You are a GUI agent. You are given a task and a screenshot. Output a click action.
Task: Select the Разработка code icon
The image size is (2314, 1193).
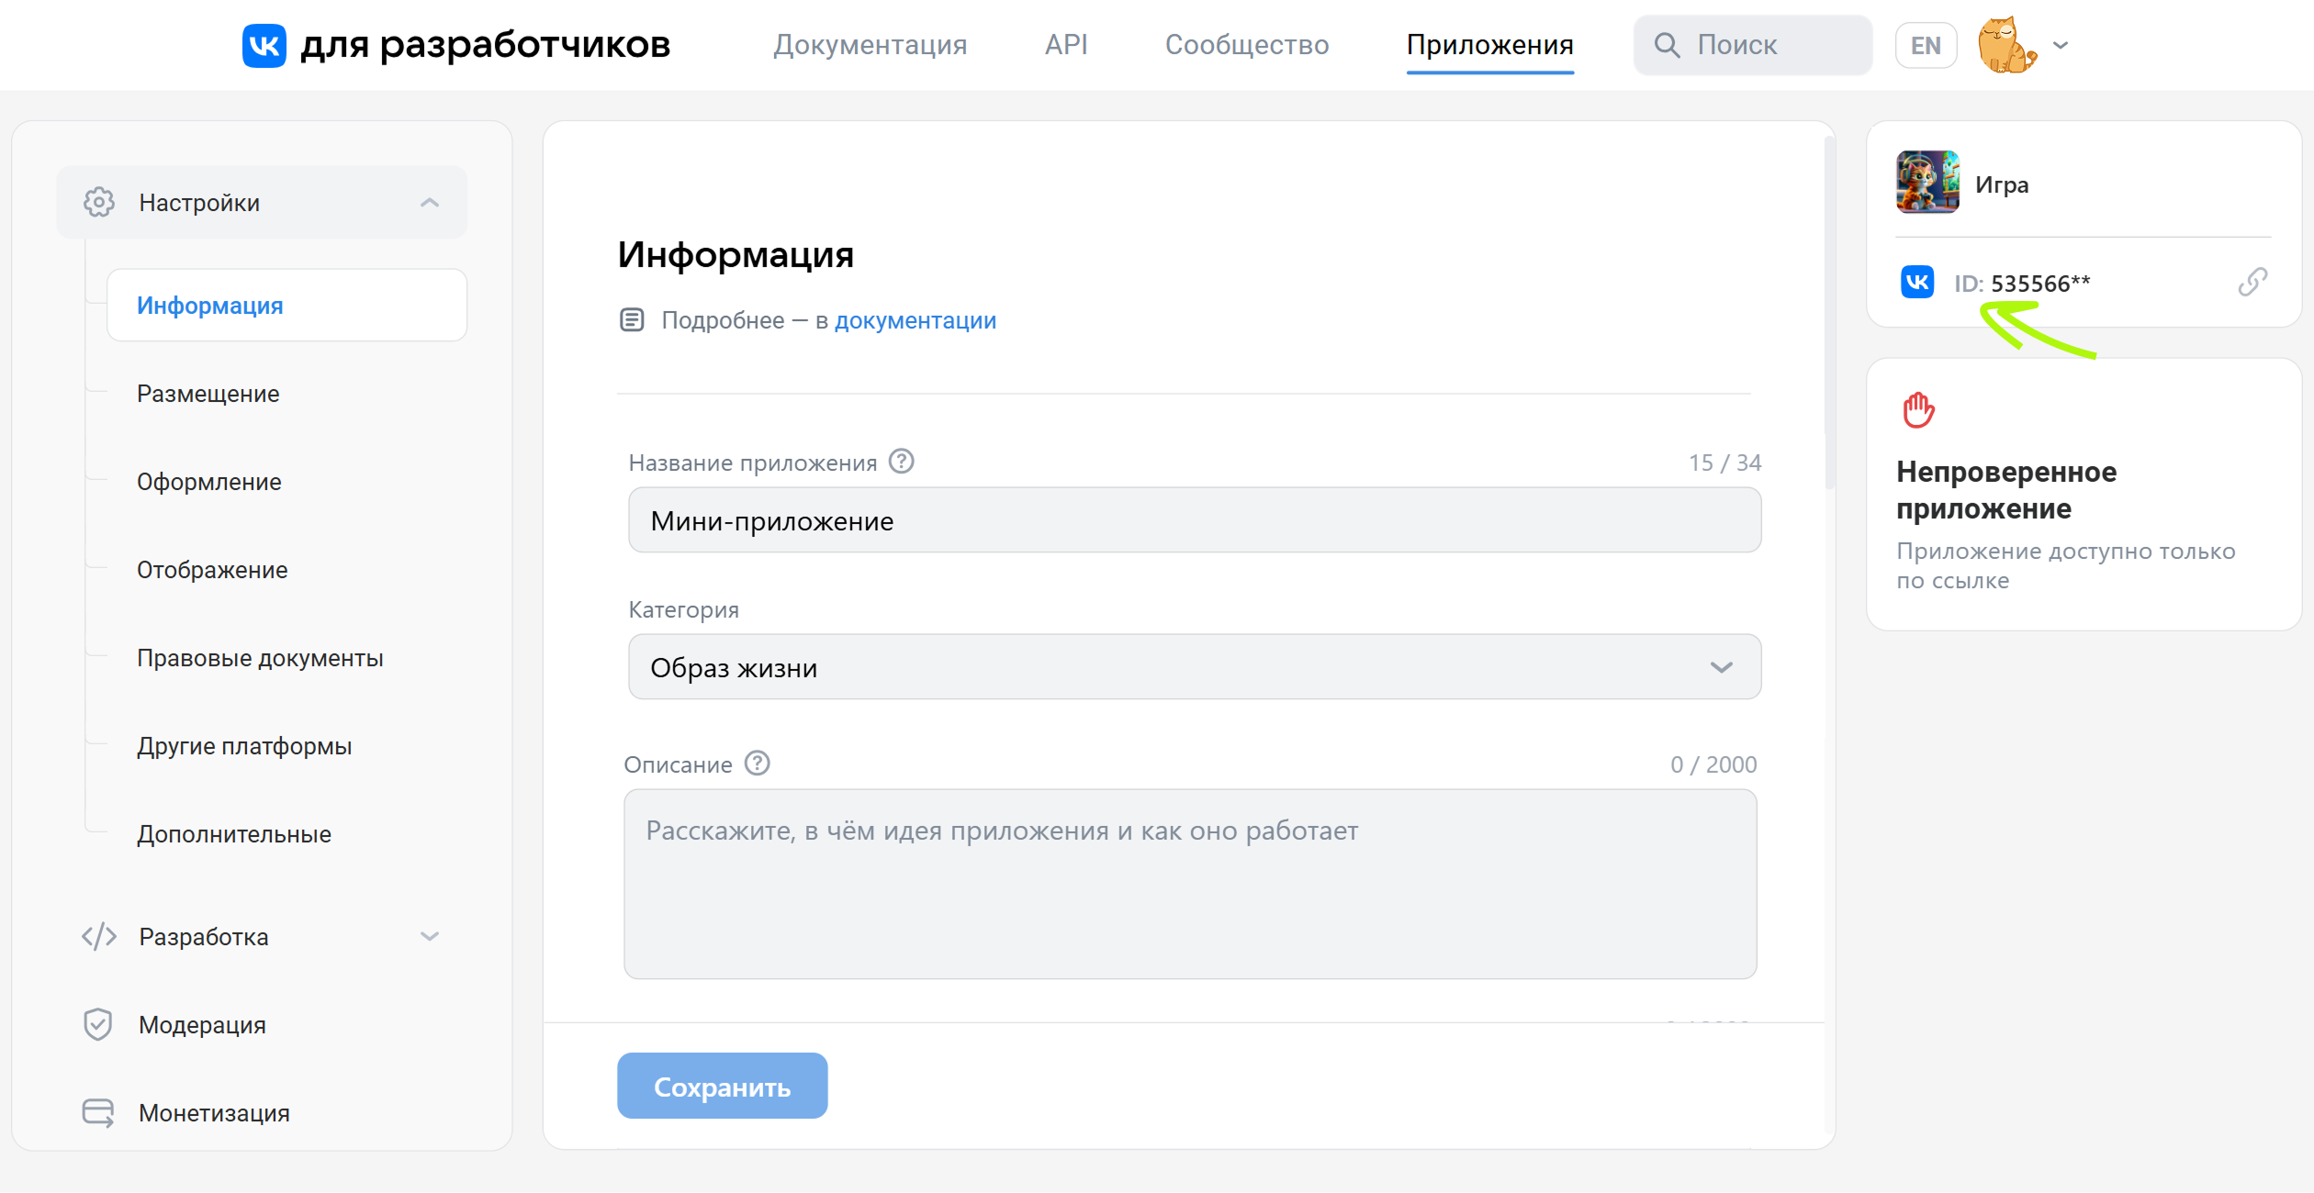(99, 936)
